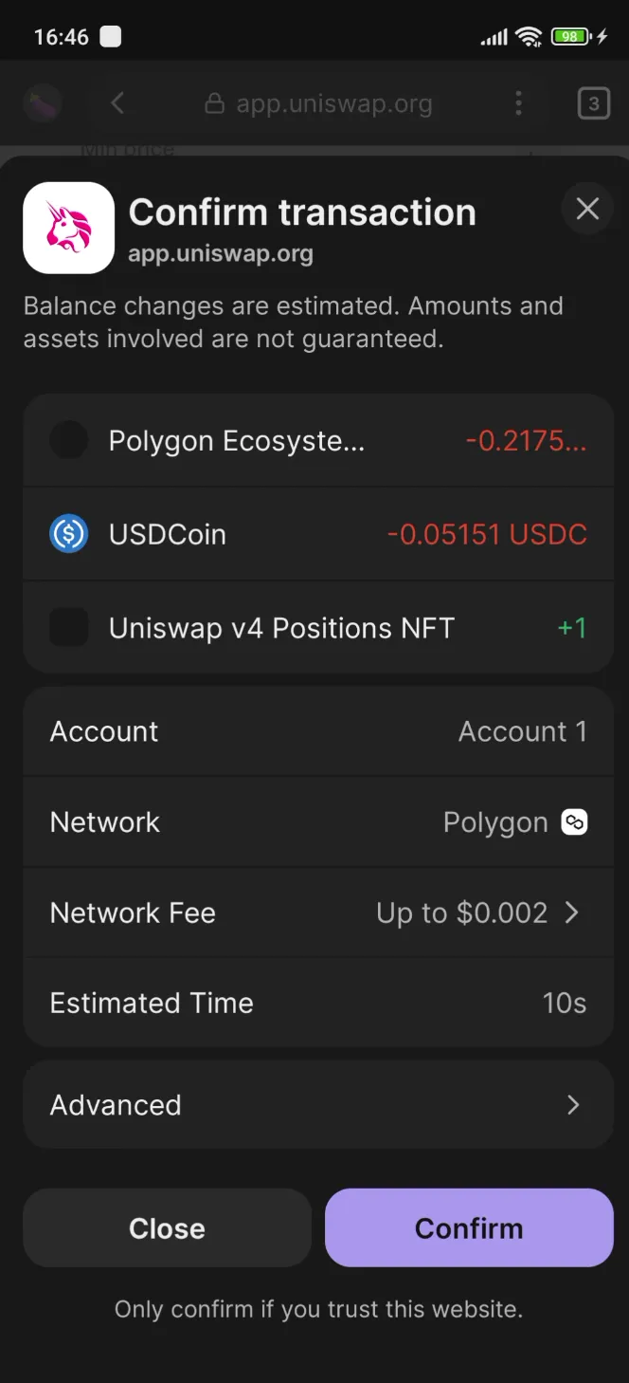
Task: Tap the USDC amount -0.05151 USDC
Action: [x=487, y=534]
